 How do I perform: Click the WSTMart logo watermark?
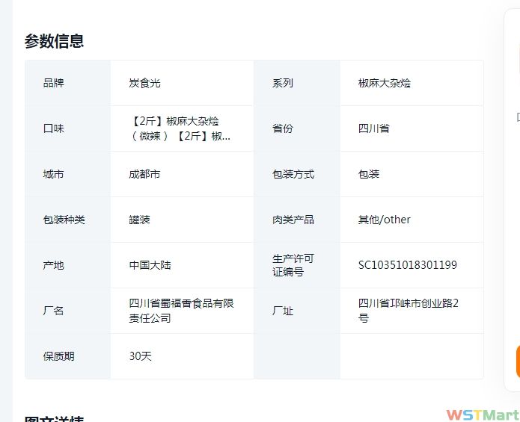(482, 415)
